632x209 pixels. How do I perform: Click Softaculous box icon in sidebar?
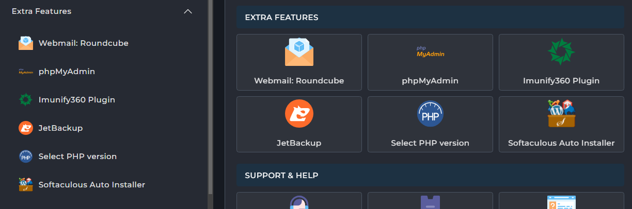(x=26, y=184)
